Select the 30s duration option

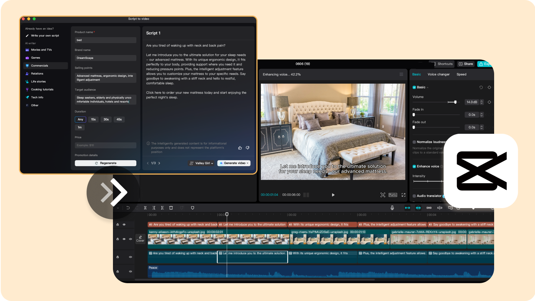(106, 119)
